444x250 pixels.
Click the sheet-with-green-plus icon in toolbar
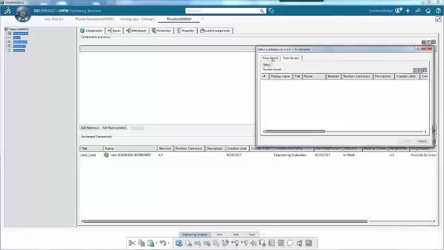point(263,243)
